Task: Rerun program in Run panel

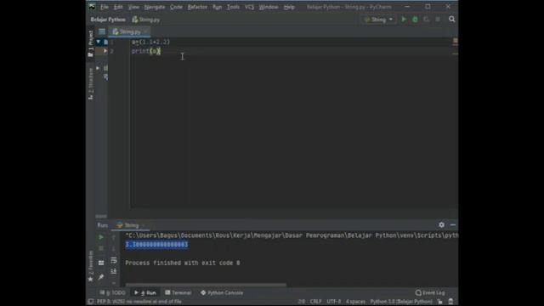Action: (101, 237)
